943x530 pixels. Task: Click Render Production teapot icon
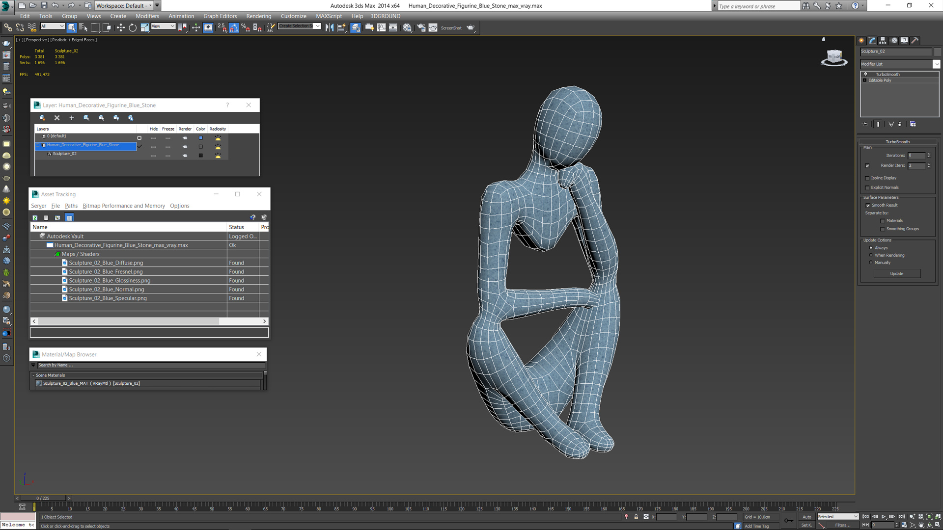[471, 28]
